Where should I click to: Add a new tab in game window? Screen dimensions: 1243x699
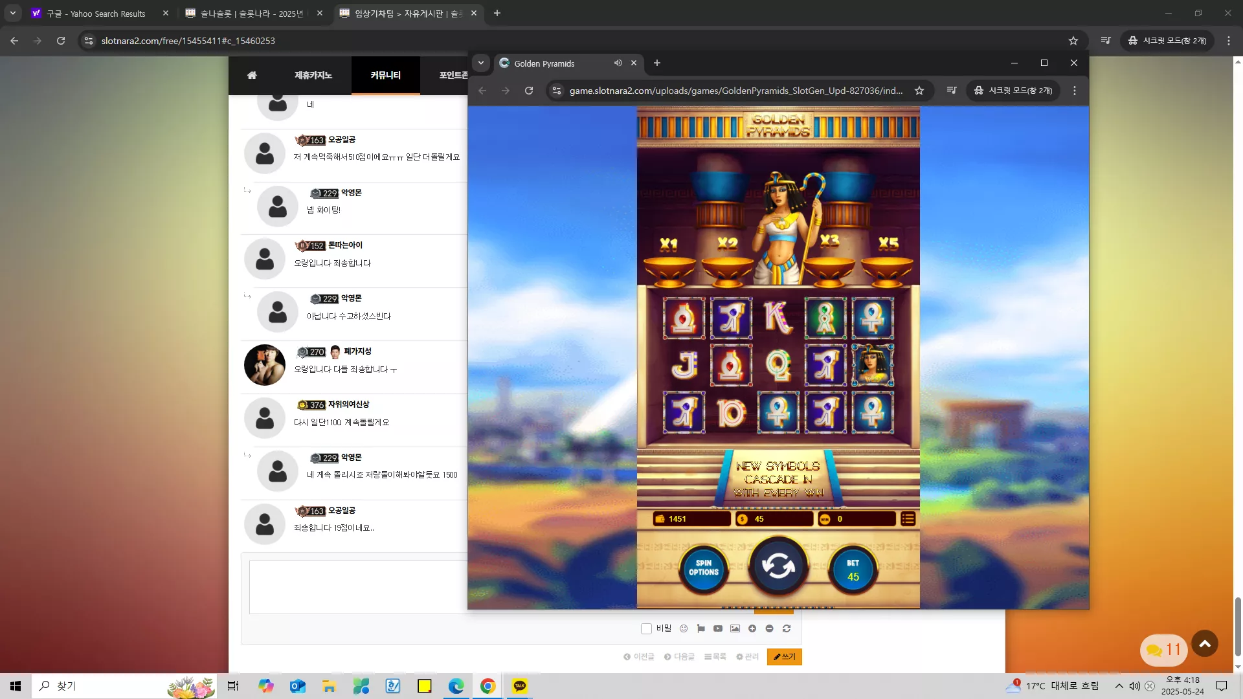pos(657,63)
